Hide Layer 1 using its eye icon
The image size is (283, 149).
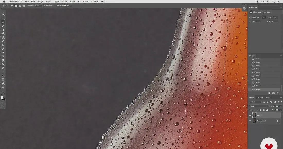point(250,115)
